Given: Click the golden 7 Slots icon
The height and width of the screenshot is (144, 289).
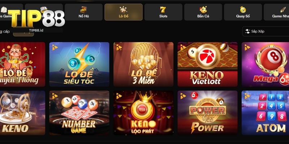Looking at the screenshot, I should pos(163,10).
